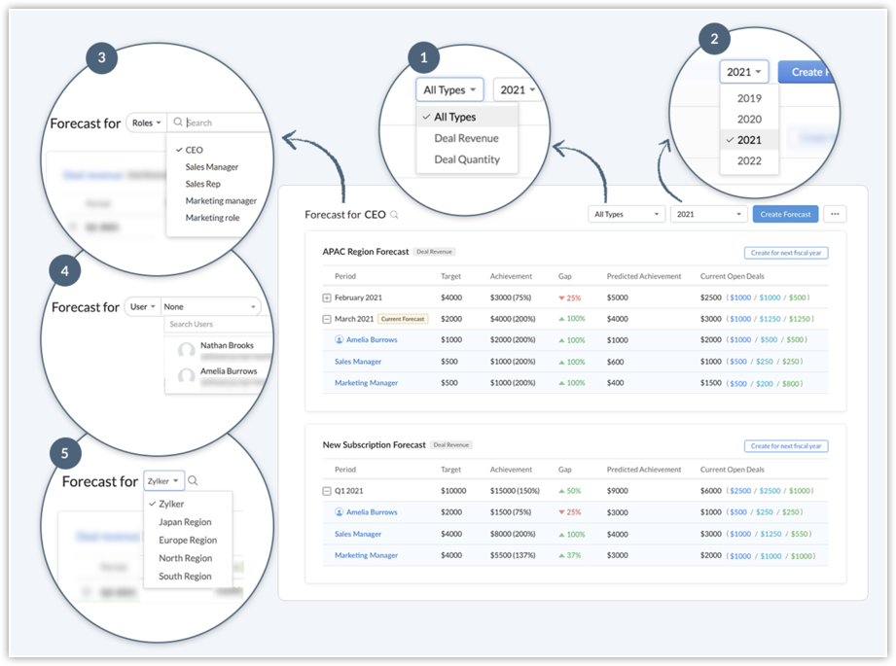This screenshot has height=666, width=896.
Task: Select Deal Revenue from types menu
Action: (x=467, y=138)
